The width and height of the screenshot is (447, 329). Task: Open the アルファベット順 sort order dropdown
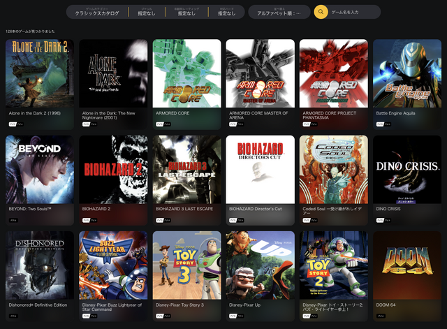(x=279, y=12)
